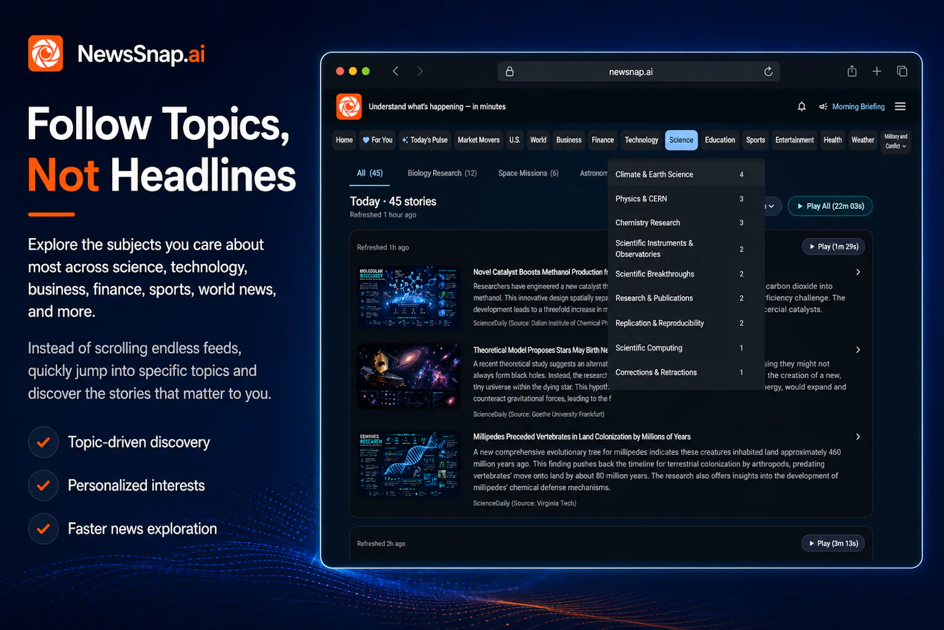Open Novel Catalyst Boosts Methanol headline
The image size is (944, 630).
coord(540,272)
